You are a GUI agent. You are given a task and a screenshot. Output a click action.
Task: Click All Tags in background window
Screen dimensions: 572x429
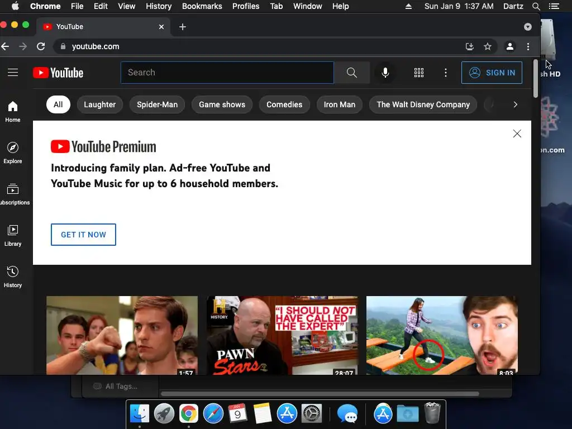point(121,387)
